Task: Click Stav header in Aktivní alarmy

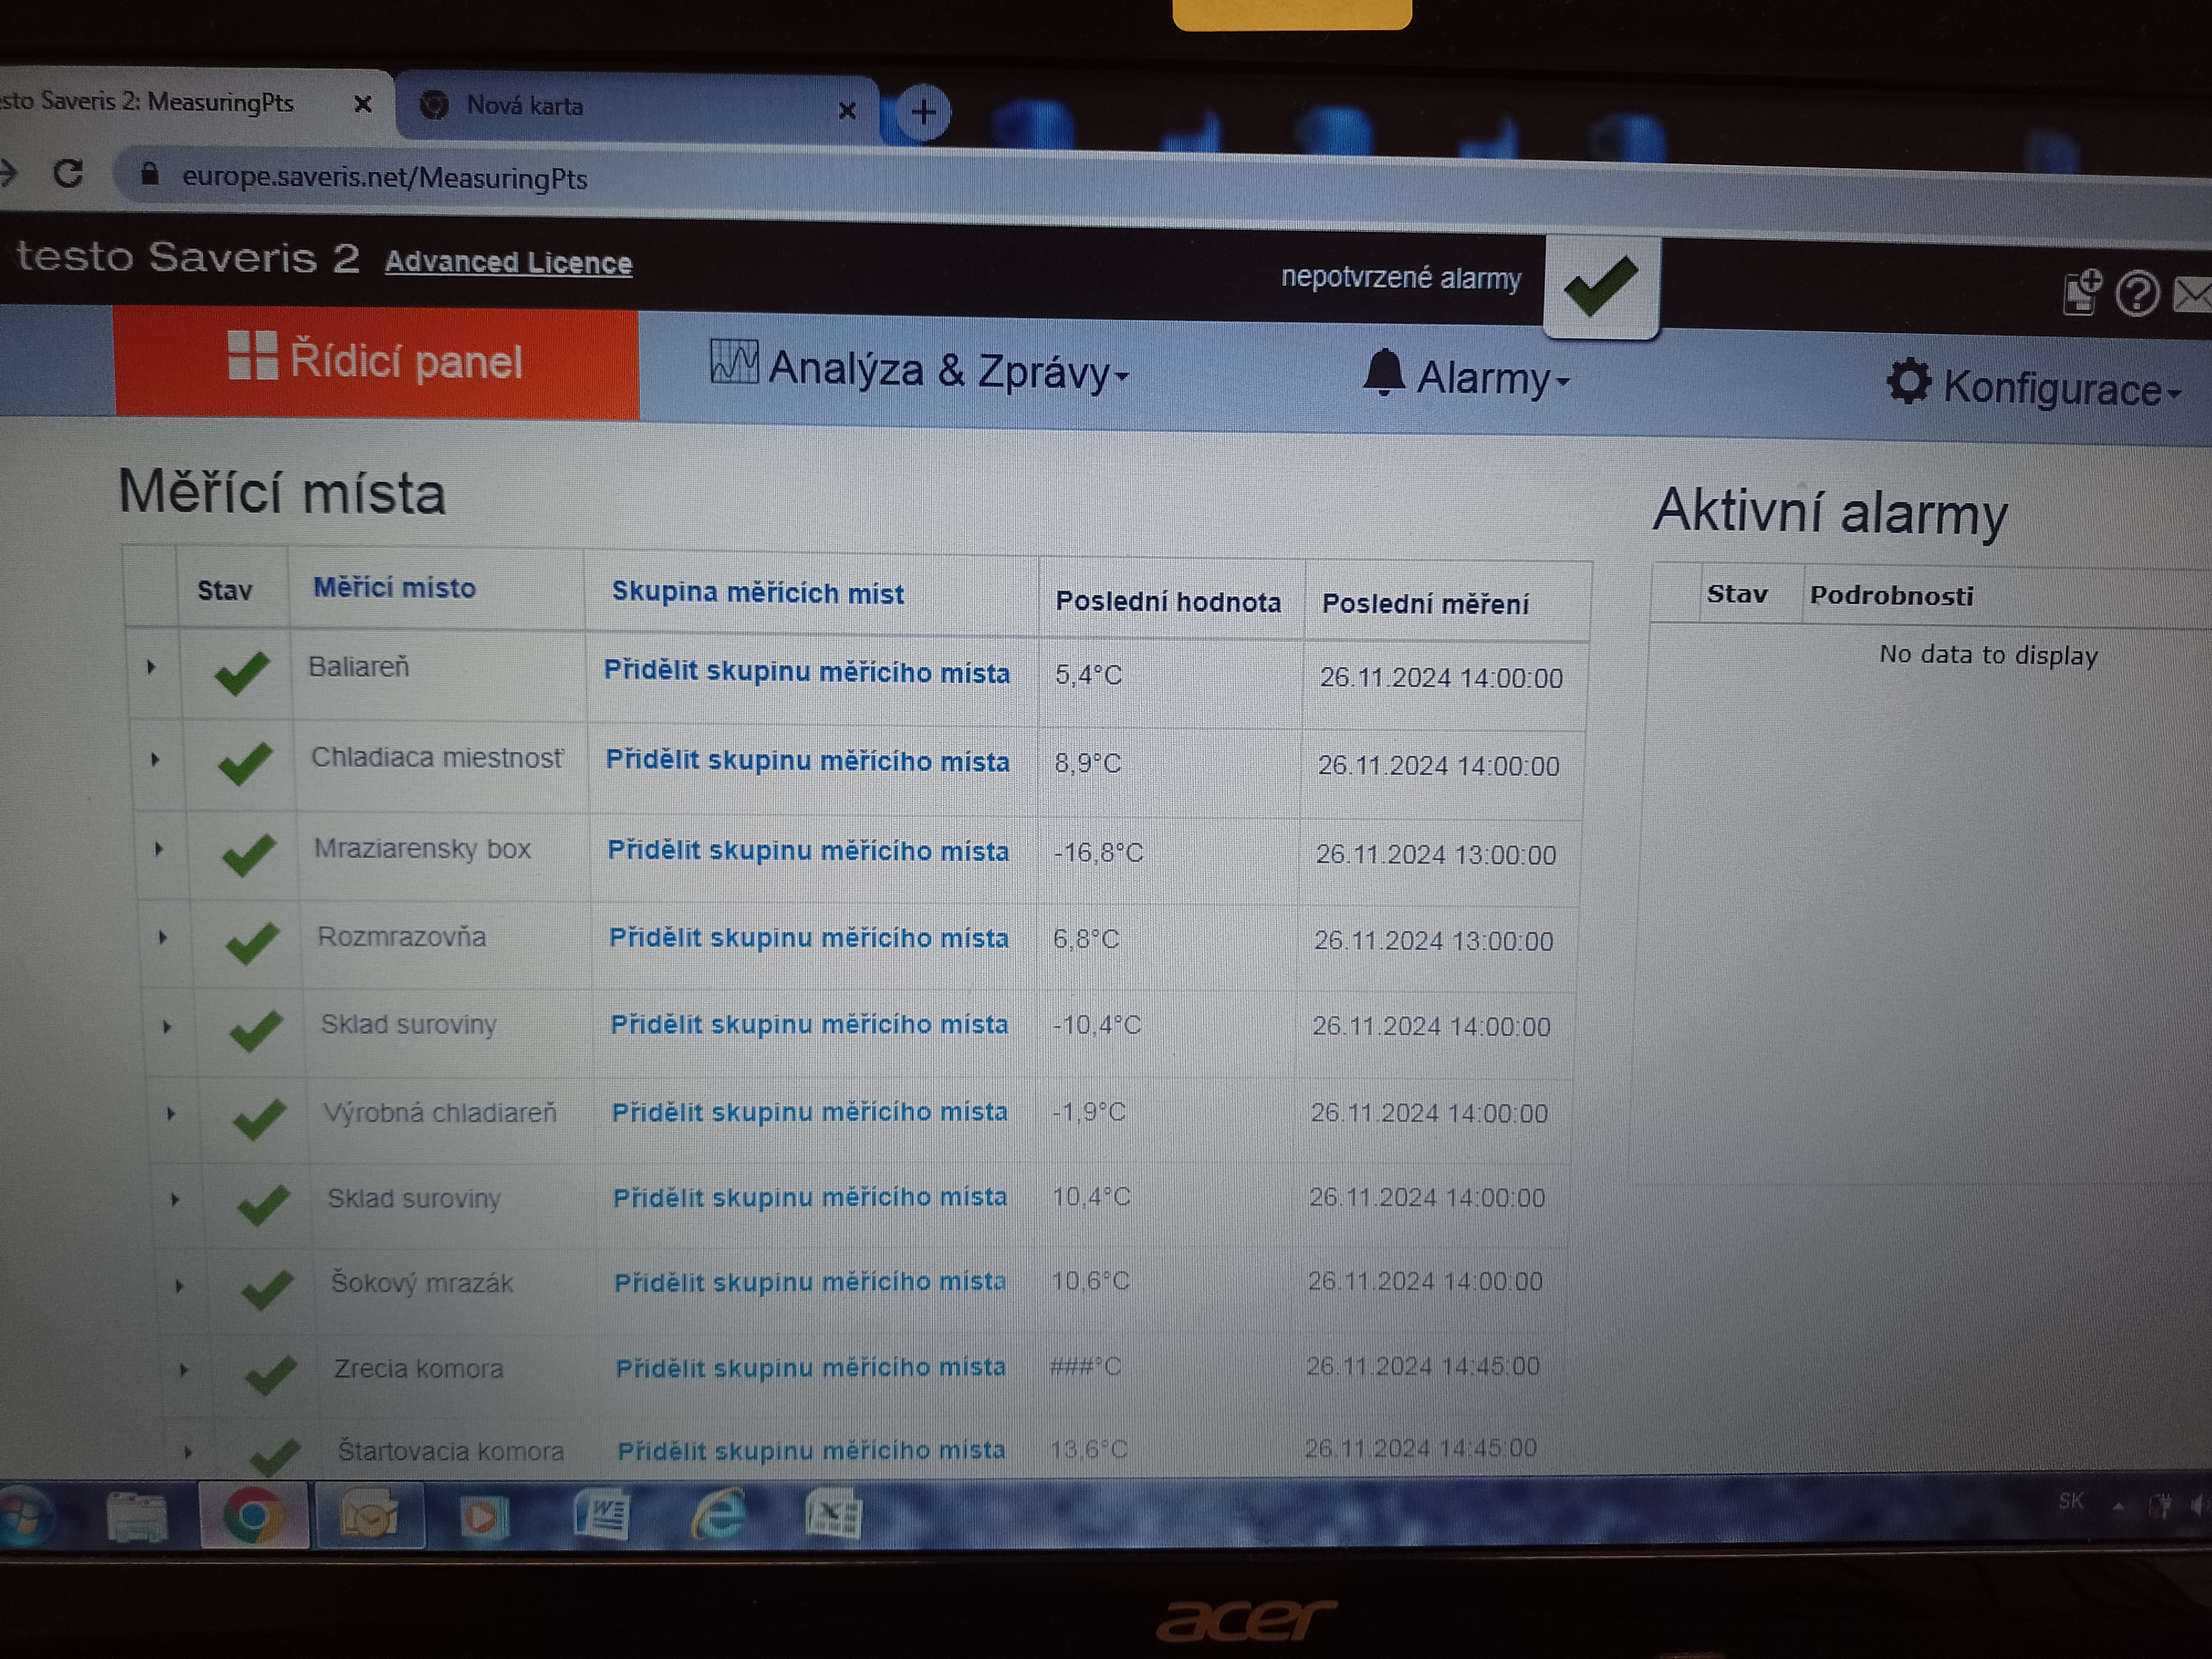Action: [x=1737, y=594]
